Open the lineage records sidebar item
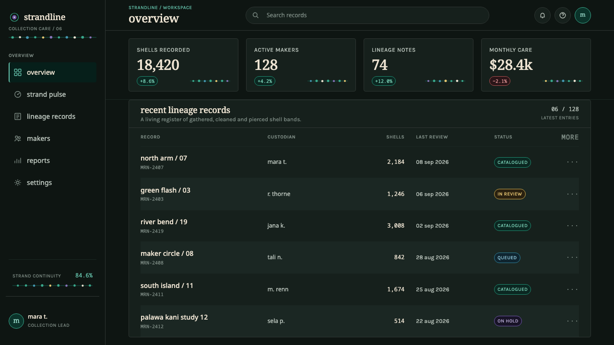The image size is (614, 345). (53, 116)
